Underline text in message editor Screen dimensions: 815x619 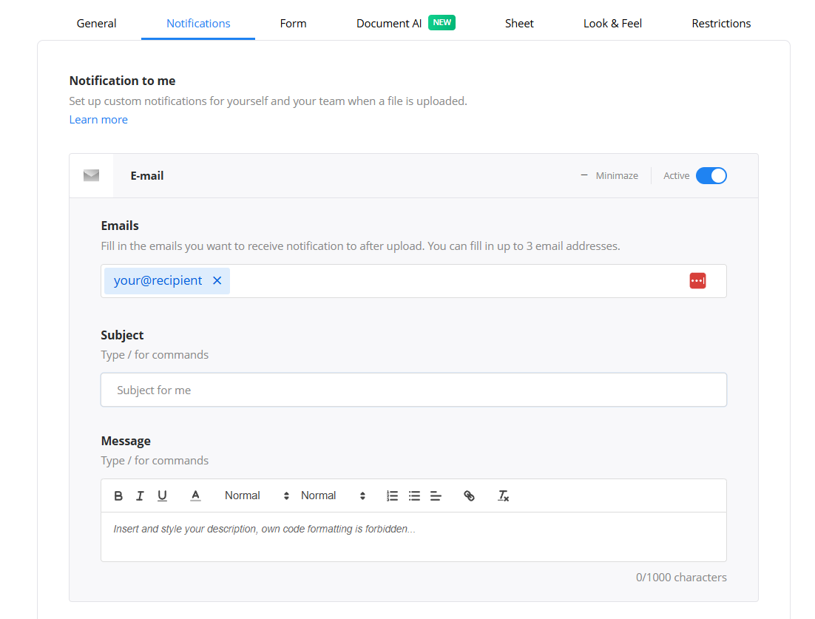coord(162,495)
